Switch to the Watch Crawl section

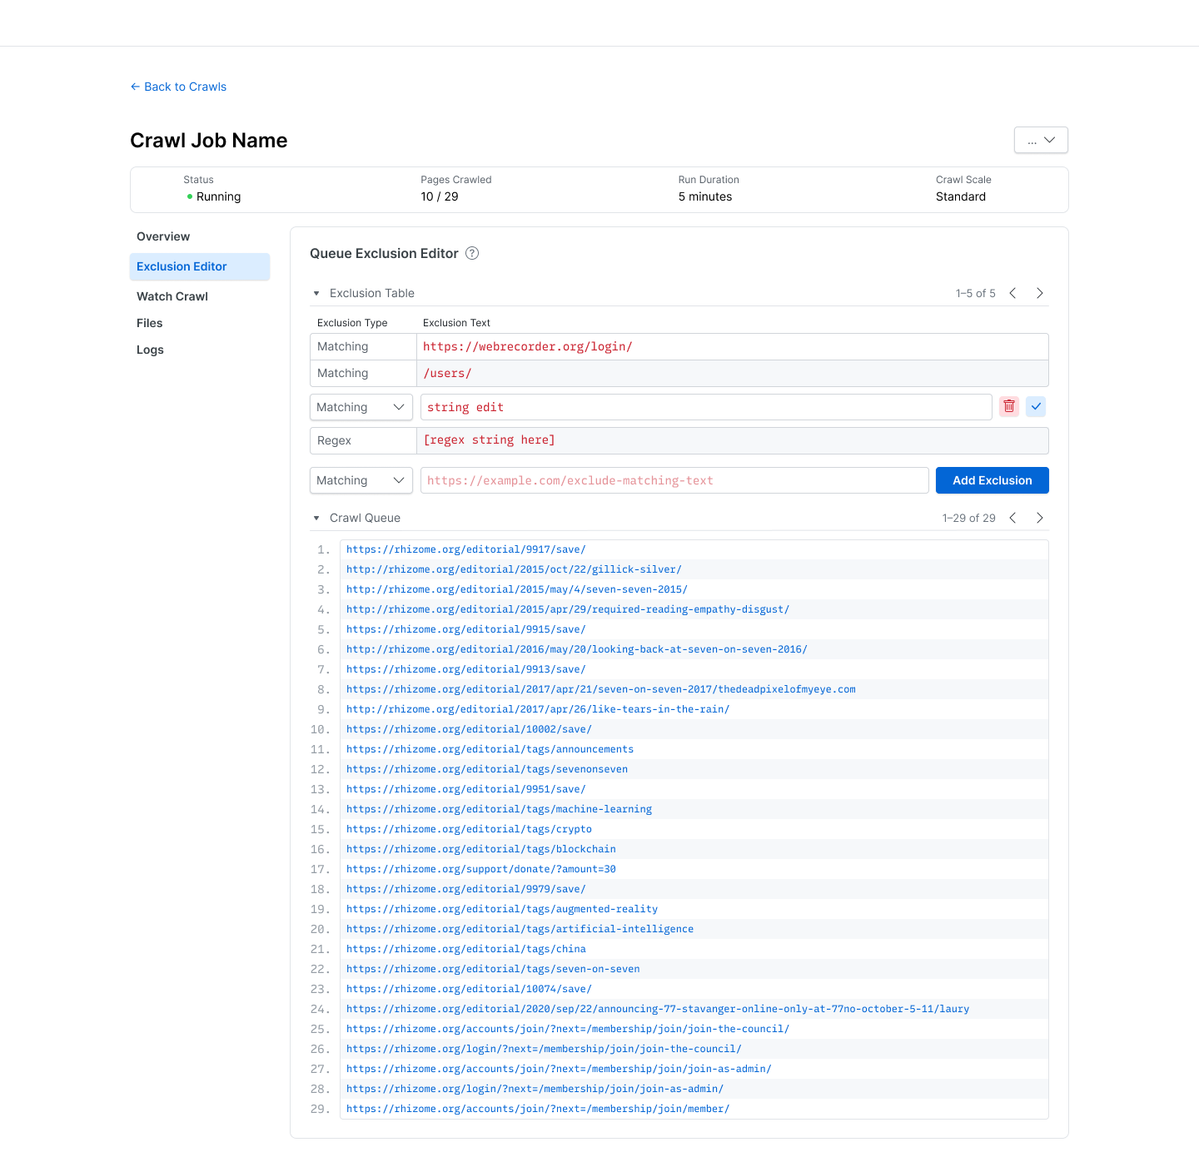click(172, 296)
